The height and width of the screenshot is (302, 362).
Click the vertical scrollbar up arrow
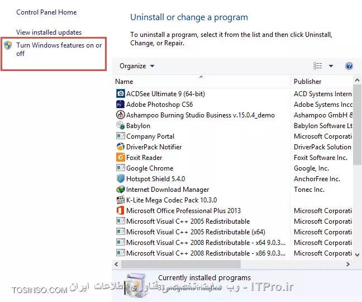point(357,80)
